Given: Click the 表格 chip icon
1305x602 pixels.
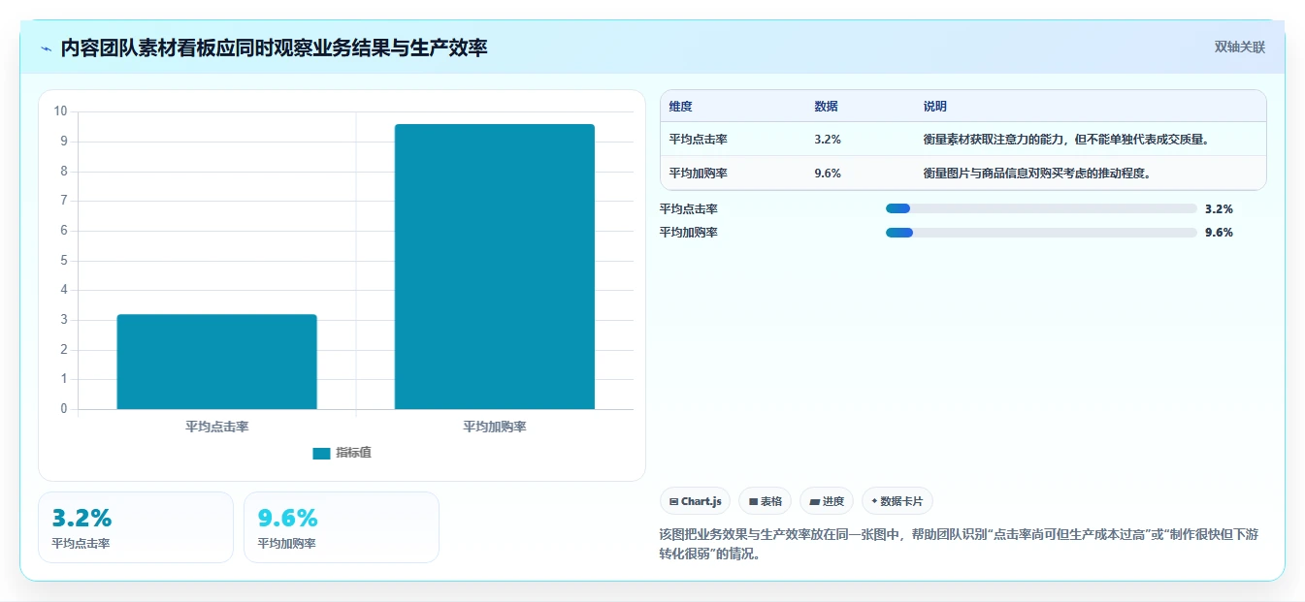Looking at the screenshot, I should pyautogui.click(x=753, y=502).
